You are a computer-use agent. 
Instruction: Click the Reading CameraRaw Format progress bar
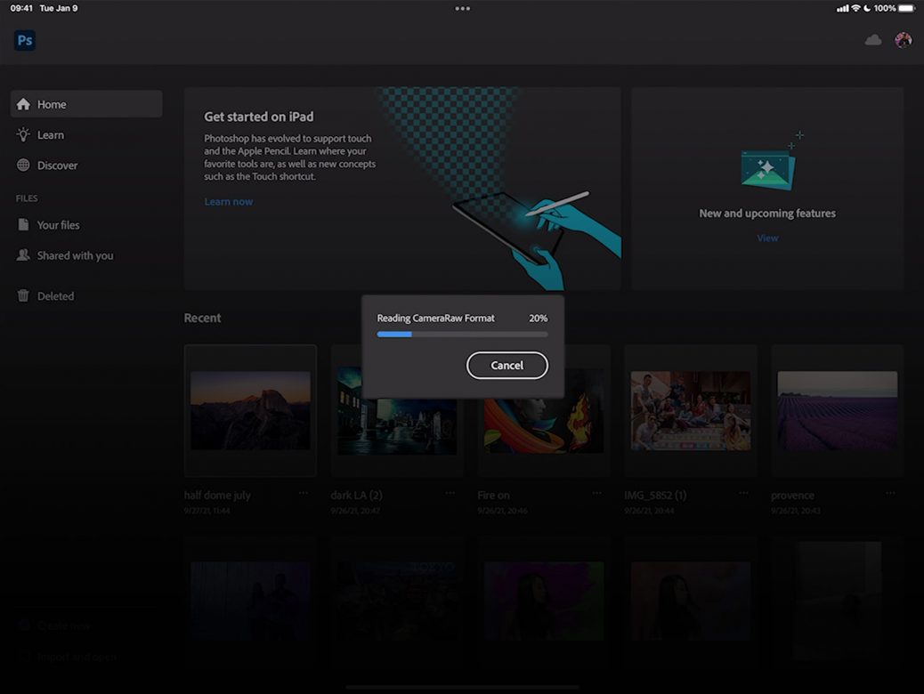[x=463, y=335]
